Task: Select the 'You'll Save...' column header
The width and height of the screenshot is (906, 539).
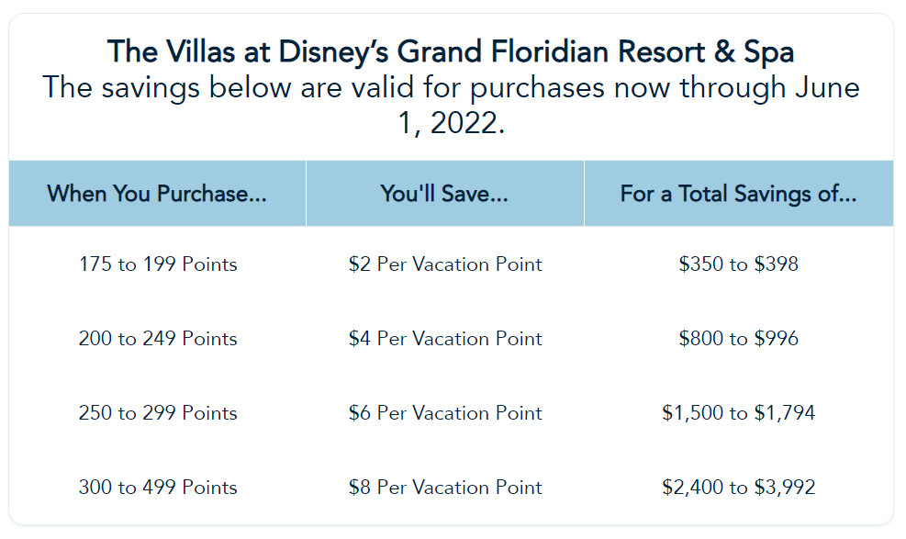Action: pos(444,194)
